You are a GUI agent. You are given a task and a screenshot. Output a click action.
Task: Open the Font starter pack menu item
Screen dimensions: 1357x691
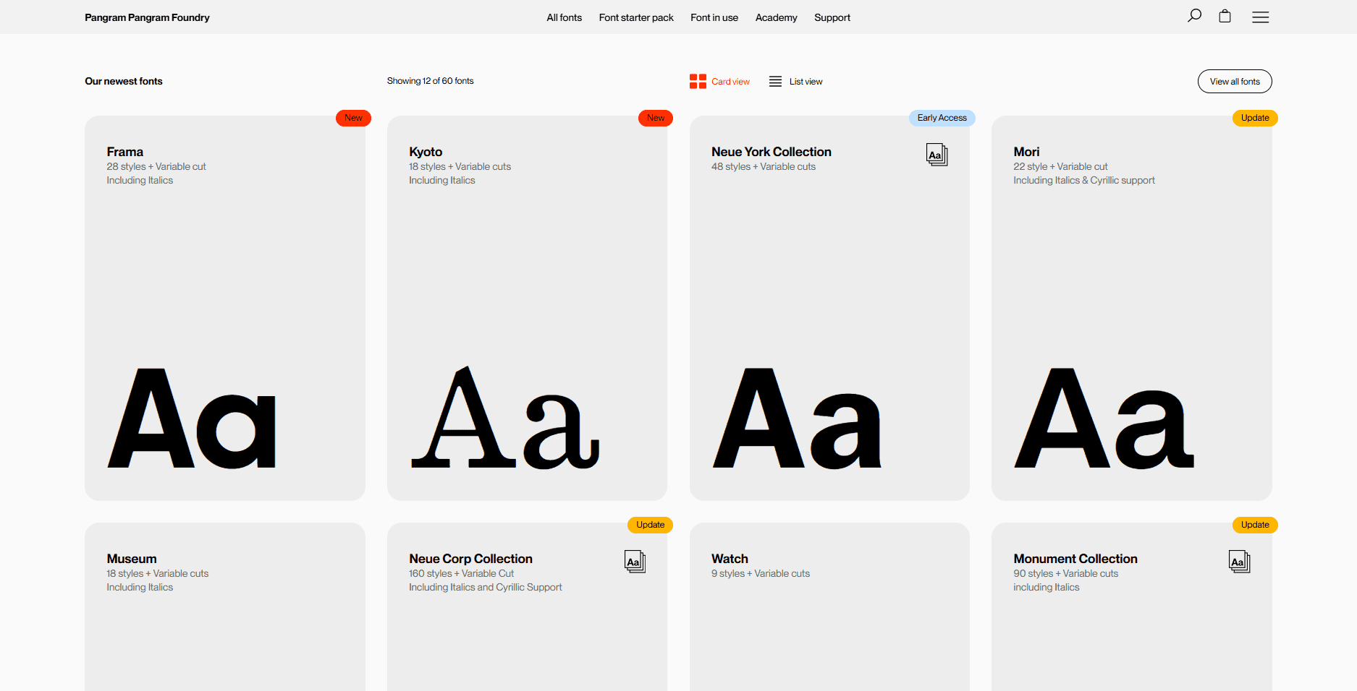[636, 17]
